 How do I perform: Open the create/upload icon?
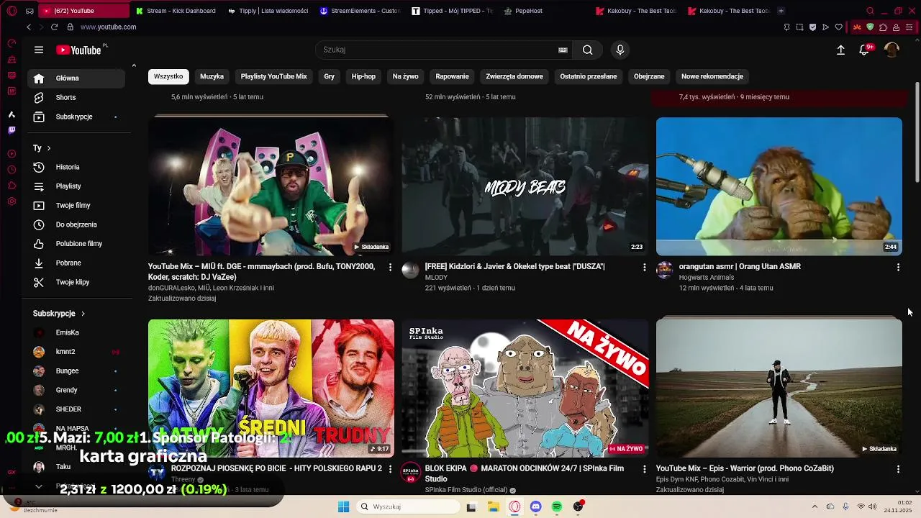click(x=840, y=50)
